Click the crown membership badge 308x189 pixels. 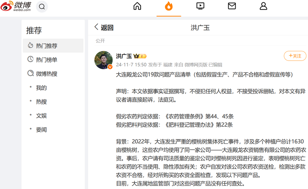click(x=140, y=56)
